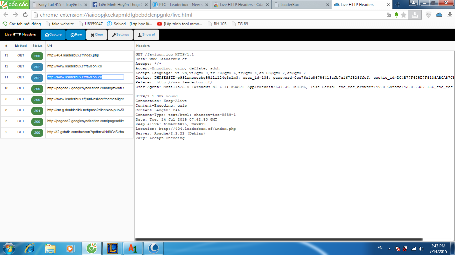
Task: Switch to the Fairy Tail 415 tab
Action: (x=60, y=5)
